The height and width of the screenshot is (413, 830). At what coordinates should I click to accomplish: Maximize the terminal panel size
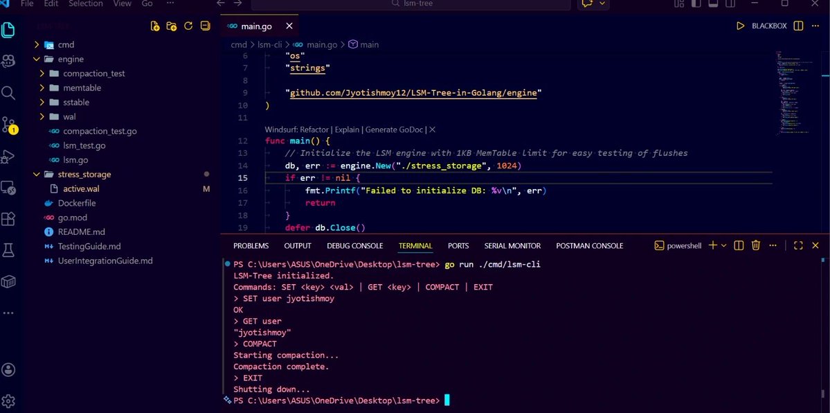pyautogui.click(x=799, y=245)
